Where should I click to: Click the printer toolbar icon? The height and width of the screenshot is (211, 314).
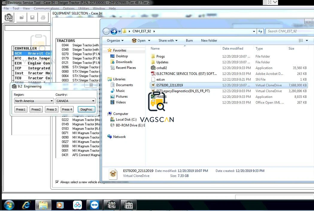point(43,18)
